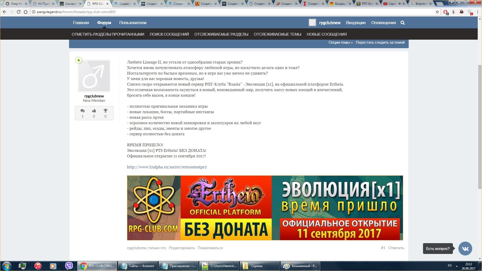Go back with browser back arrow
Screen dimensions: 482x271
[5, 12]
